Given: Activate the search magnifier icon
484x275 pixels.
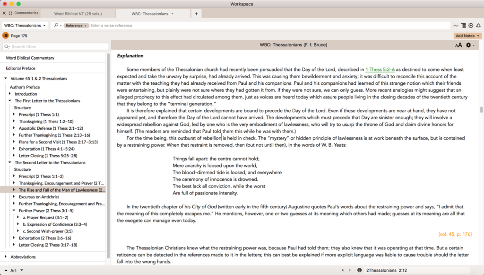Looking at the screenshot, I should pos(57,26).
